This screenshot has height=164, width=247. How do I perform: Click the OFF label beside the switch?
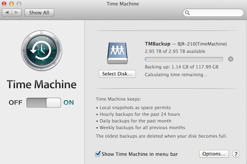tap(16, 102)
